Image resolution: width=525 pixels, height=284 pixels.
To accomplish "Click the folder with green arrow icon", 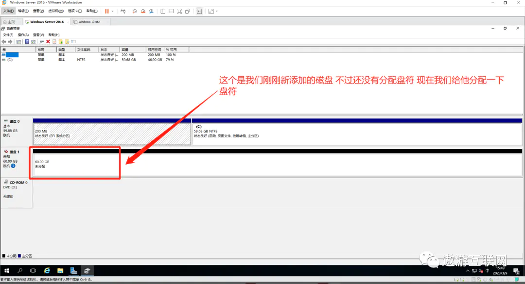I will coord(61,42).
